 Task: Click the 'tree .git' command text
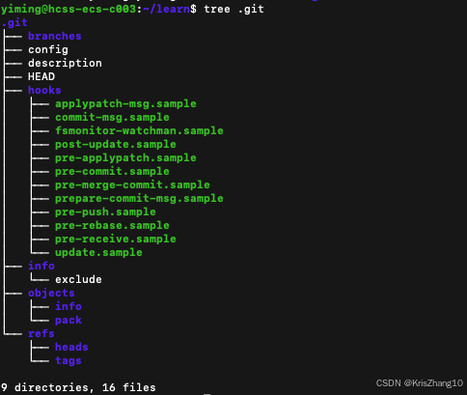click(x=233, y=9)
